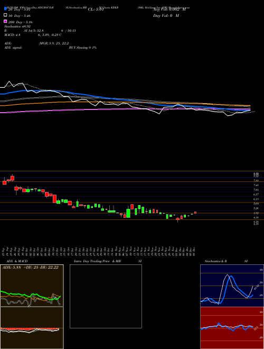Click the 5.26 price axis label

[256, 208]
